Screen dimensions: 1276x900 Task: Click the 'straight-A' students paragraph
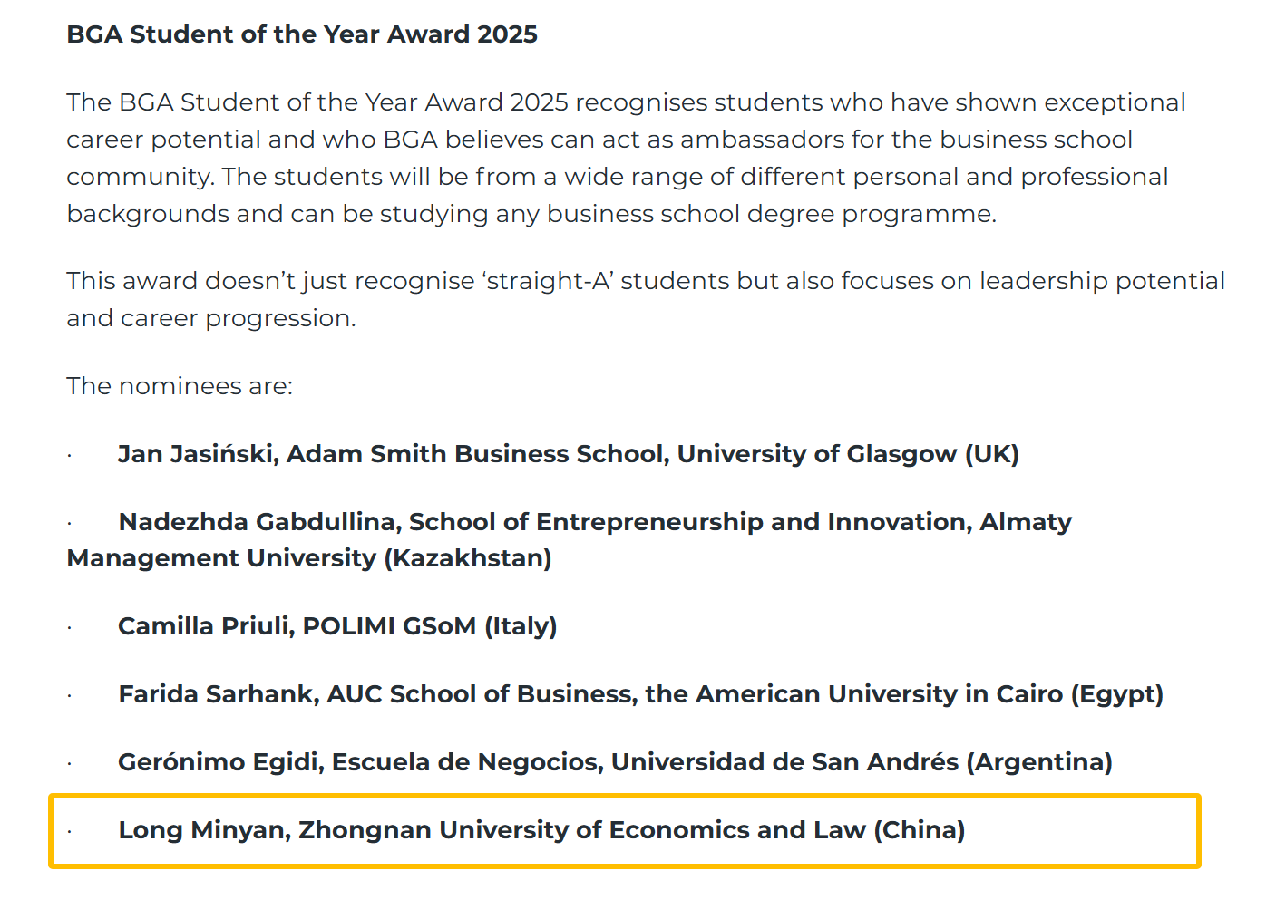645,299
